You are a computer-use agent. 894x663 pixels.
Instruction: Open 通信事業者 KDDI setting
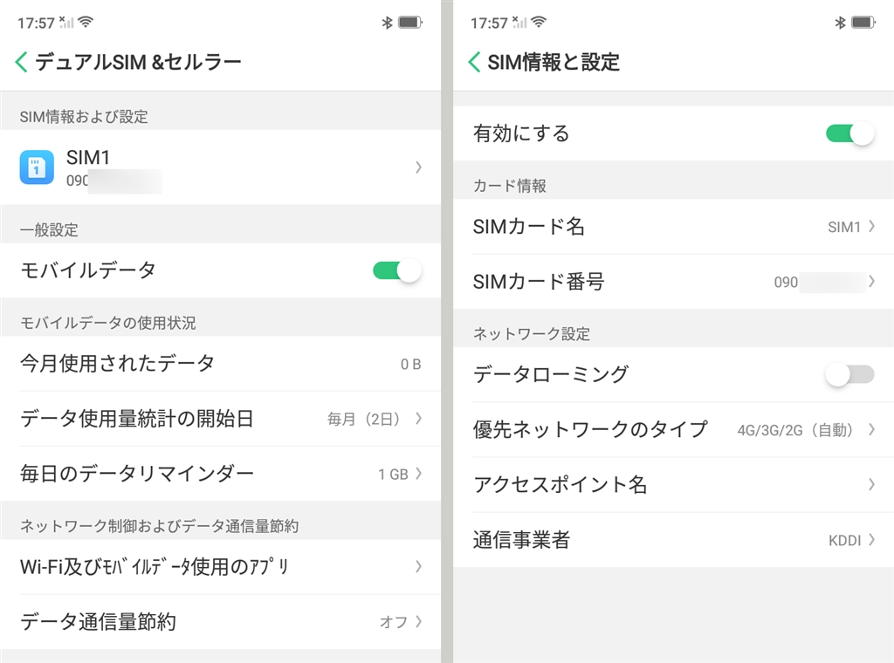673,540
